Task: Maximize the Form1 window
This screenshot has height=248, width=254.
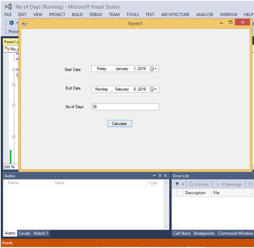Action: (230, 22)
